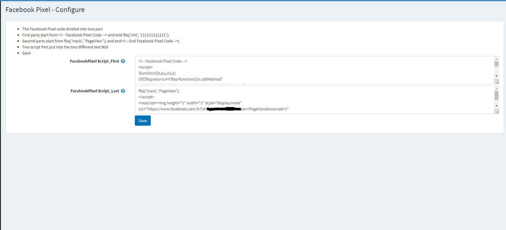Click the resize grip of Script_Last text area
Screen dimensions: 506x230
point(497,112)
